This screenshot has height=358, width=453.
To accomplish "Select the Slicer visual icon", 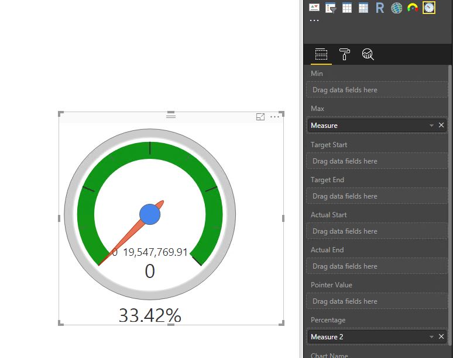I will tap(331, 8).
